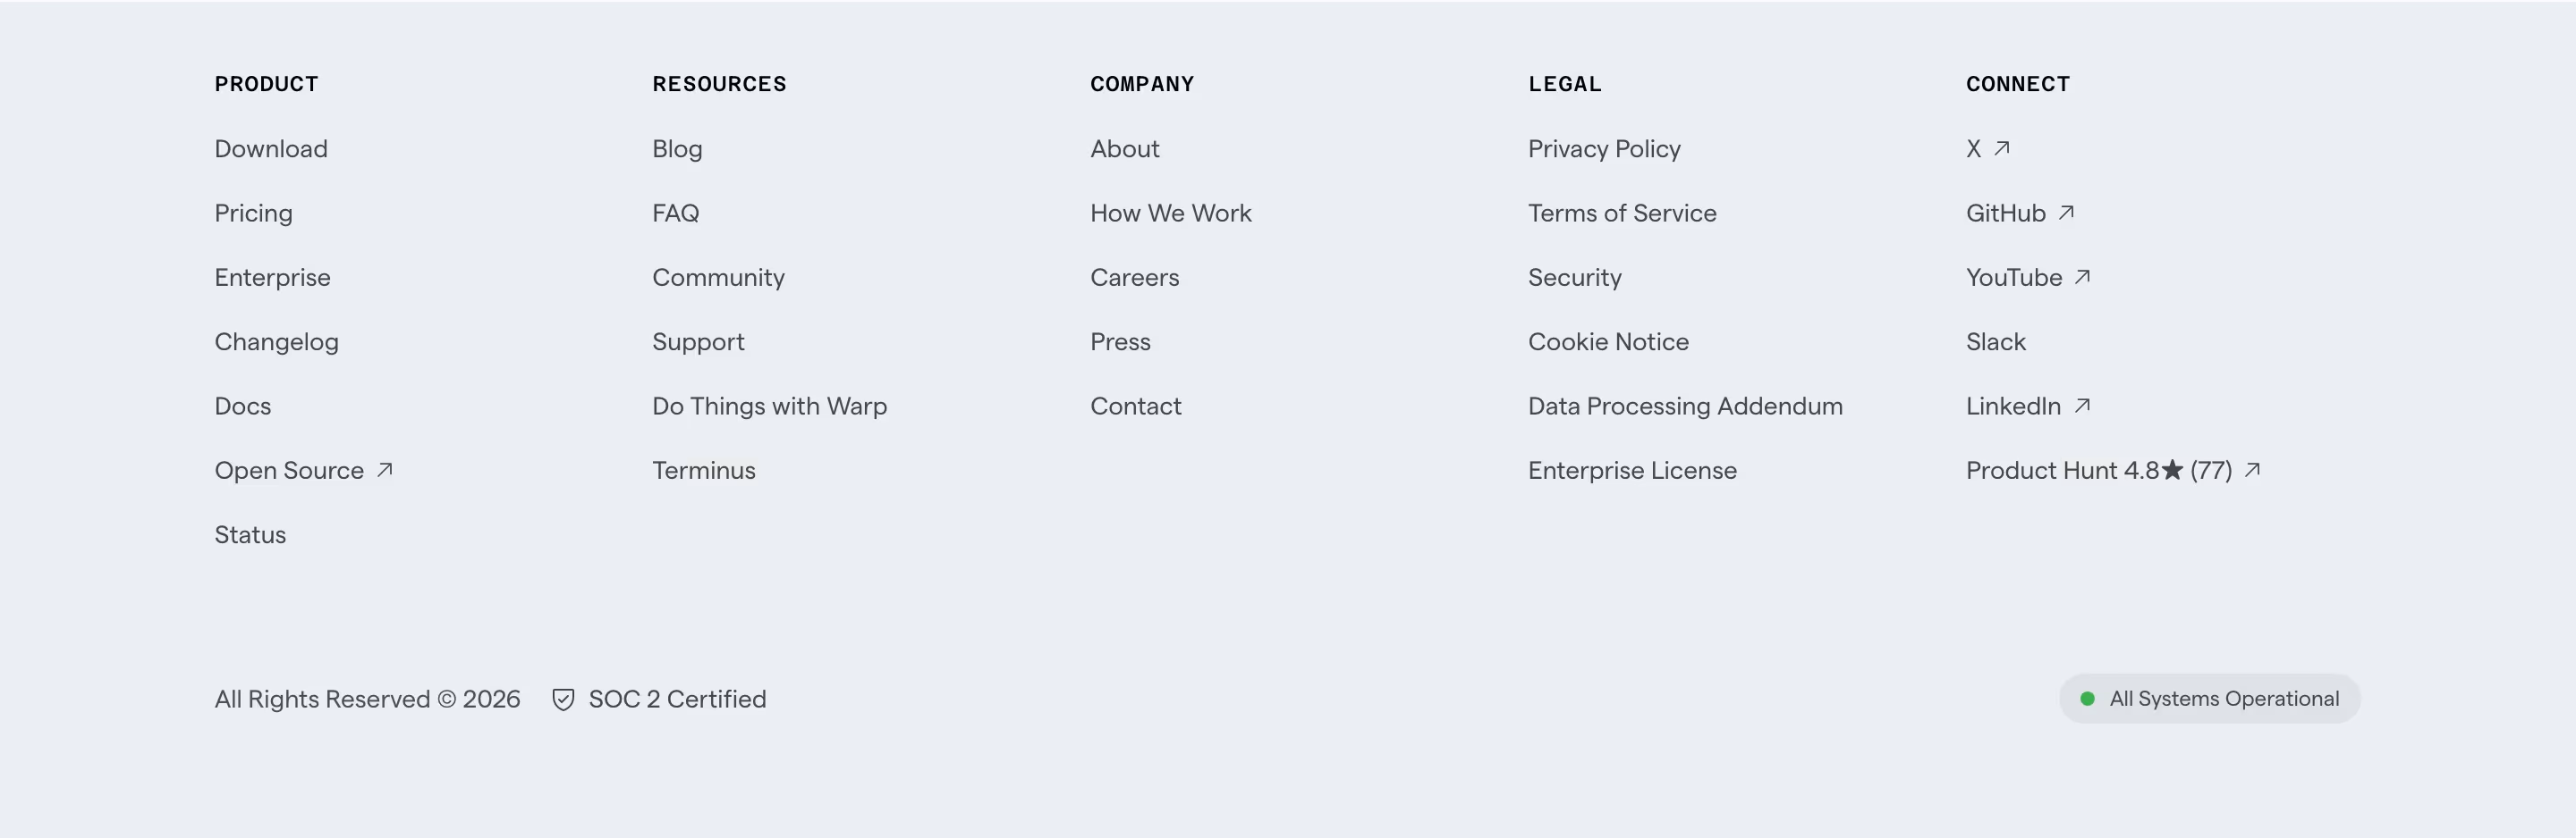Click the arrow icon next to LinkedIn
This screenshot has height=838, width=2576.
[x=2082, y=406]
